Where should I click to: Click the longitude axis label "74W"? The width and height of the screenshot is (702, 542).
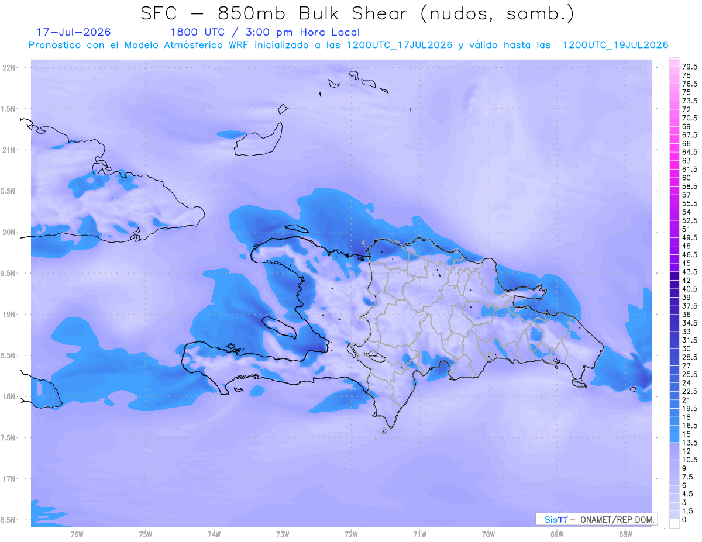pos(214,534)
